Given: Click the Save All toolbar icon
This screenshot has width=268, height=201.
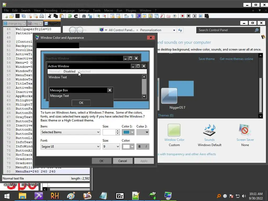Looking at the screenshot, I should click(x=24, y=16).
